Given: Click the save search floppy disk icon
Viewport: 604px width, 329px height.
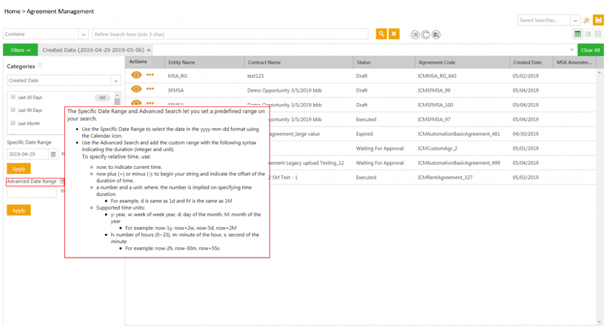Looking at the screenshot, I should (x=598, y=20).
